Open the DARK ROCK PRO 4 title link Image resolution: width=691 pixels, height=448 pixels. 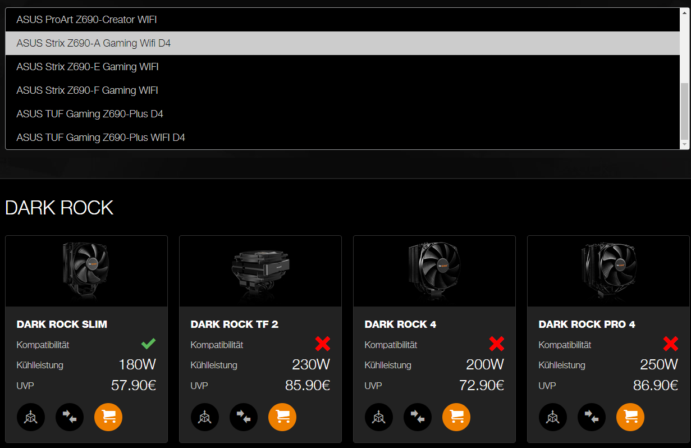pos(587,324)
